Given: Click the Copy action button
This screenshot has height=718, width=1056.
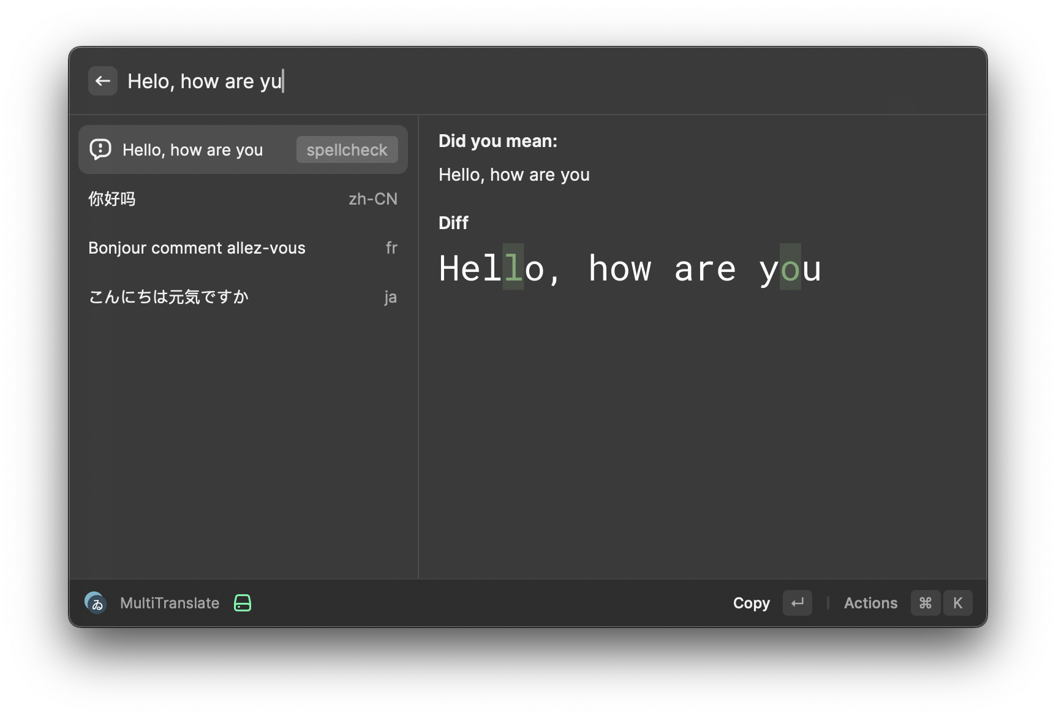Looking at the screenshot, I should pyautogui.click(x=751, y=603).
